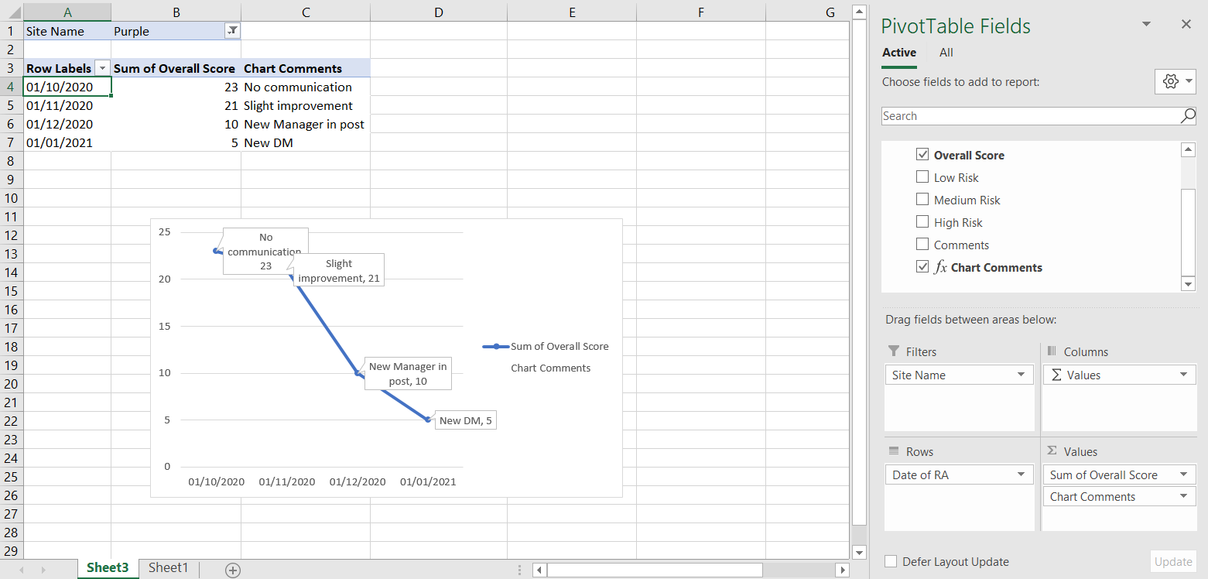
Task: Open Sum of Overall Score field dropdown
Action: (x=1183, y=475)
